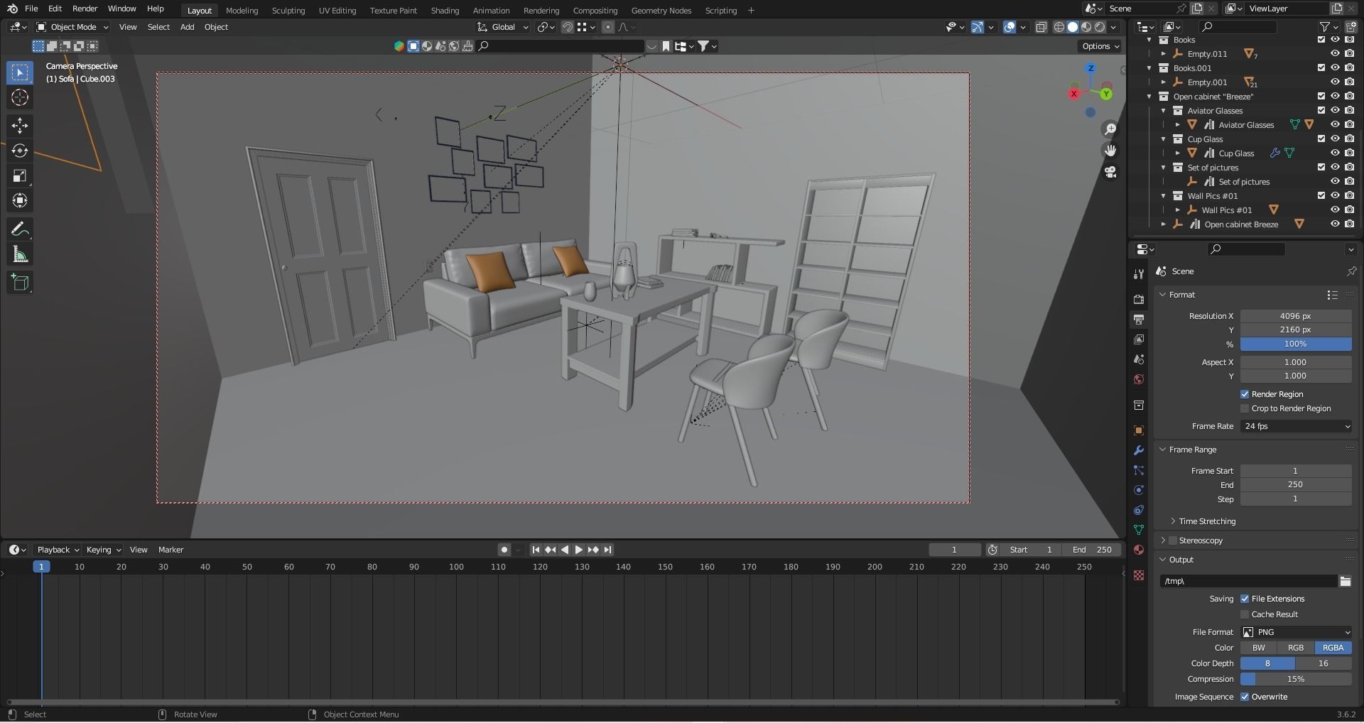Viewport: 1364px width, 723px height.
Task: Toggle the Overwrite checkbox
Action: tap(1245, 697)
